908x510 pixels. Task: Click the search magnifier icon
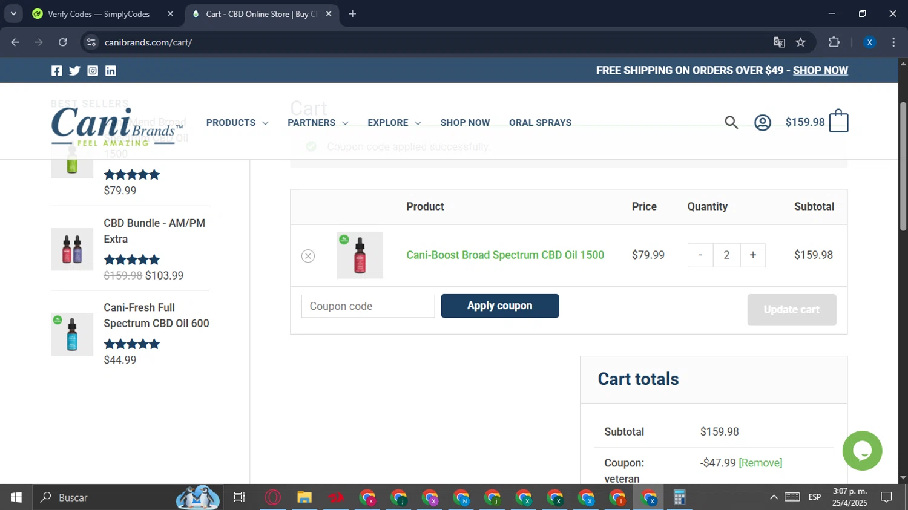point(731,123)
